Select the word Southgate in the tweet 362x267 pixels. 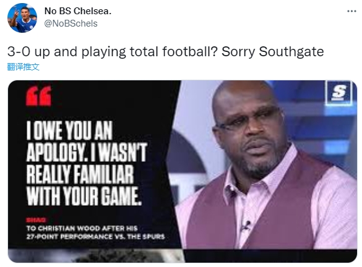[291, 52]
